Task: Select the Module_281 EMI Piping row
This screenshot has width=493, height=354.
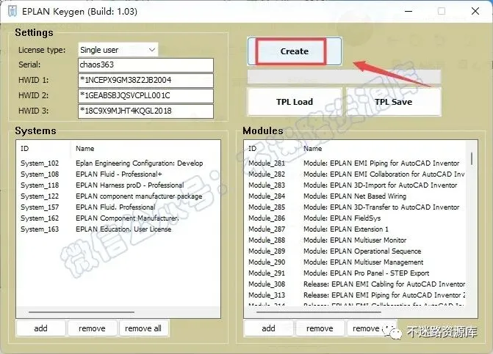Action: tap(356, 163)
